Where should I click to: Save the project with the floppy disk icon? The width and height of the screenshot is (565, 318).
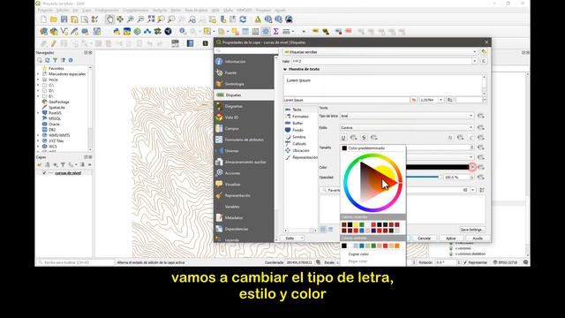tap(64, 19)
